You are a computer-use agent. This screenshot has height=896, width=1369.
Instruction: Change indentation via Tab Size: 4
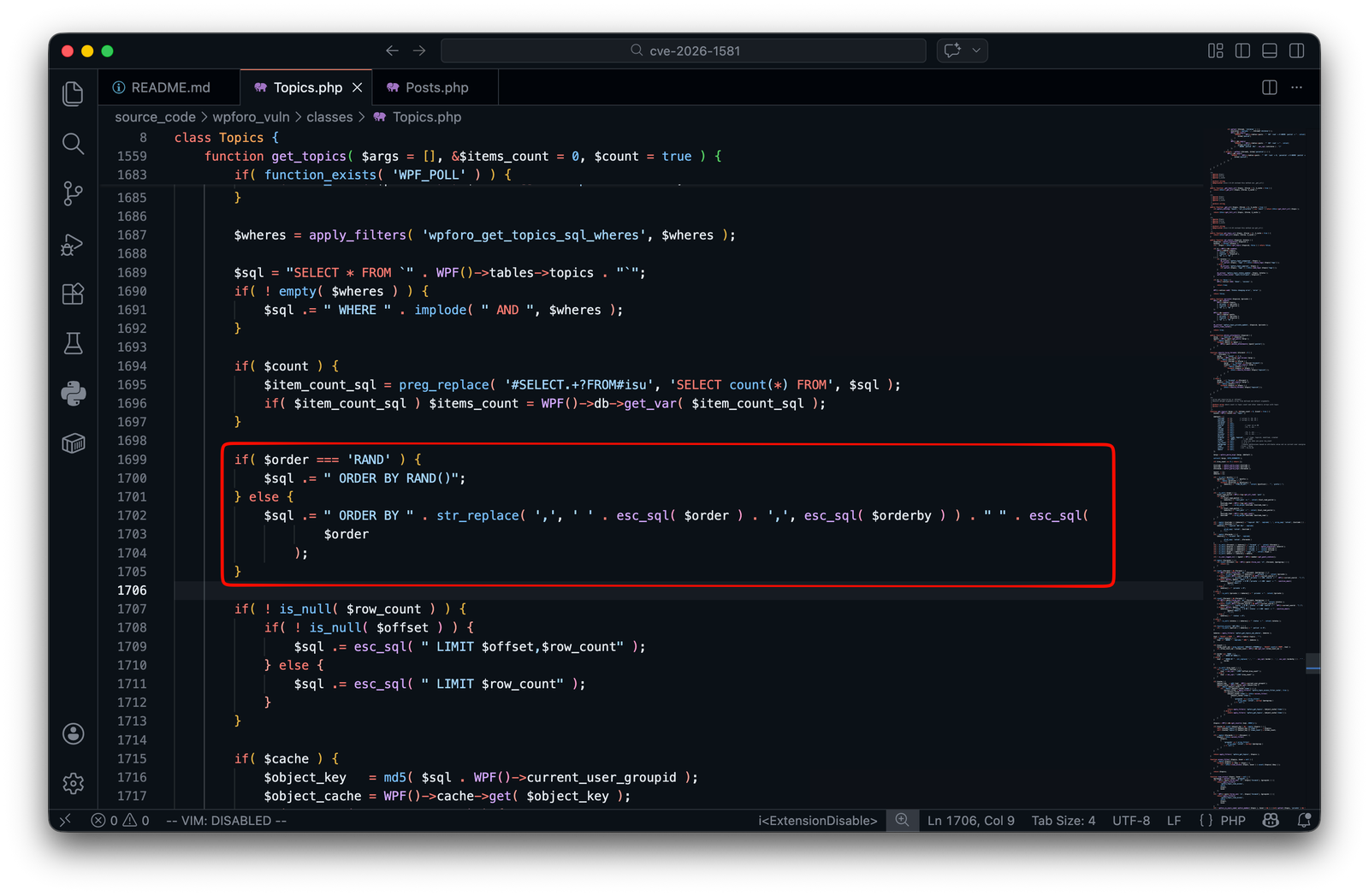[x=1063, y=821]
